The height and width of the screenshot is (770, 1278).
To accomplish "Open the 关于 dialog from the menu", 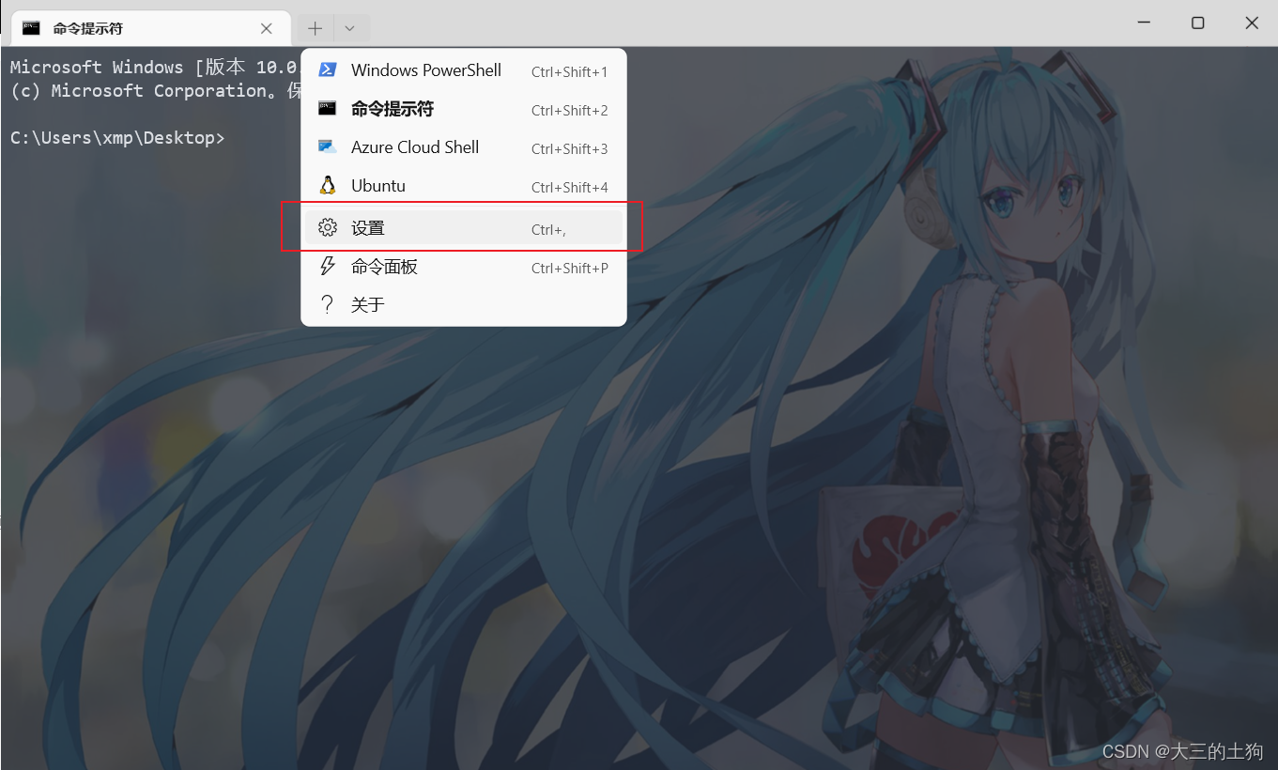I will [x=368, y=303].
